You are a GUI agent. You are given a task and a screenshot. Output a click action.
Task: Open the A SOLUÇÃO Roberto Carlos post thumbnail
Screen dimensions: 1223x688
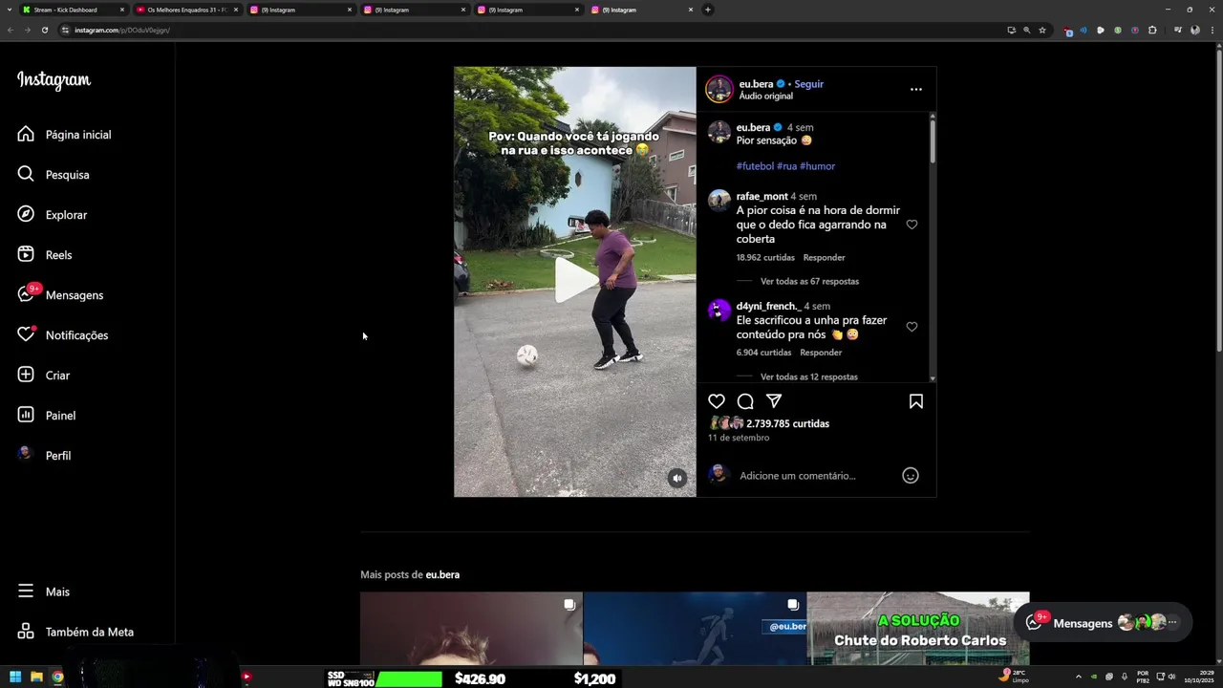[x=918, y=629]
